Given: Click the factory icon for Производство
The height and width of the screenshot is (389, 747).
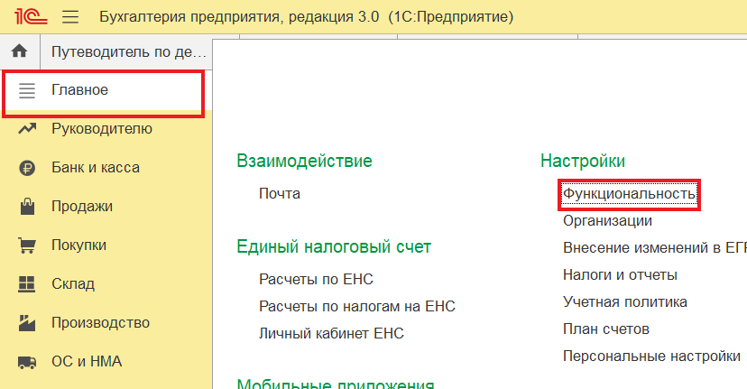Looking at the screenshot, I should click(x=27, y=323).
